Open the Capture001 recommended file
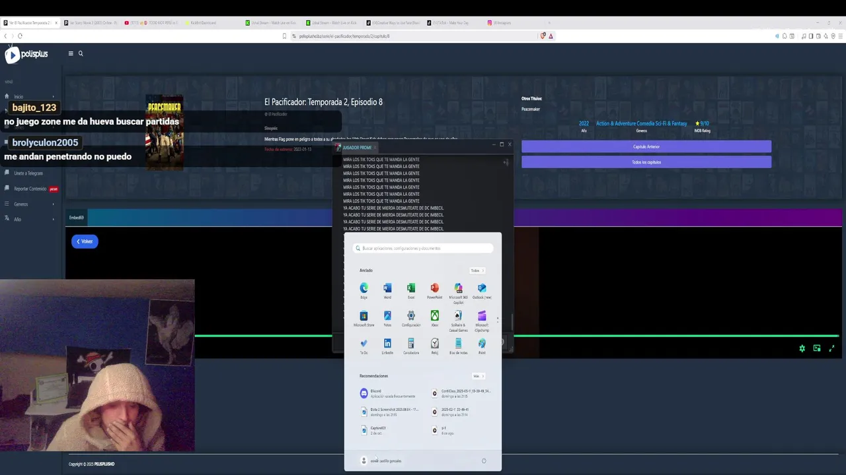This screenshot has width=846, height=475. [x=374, y=429]
